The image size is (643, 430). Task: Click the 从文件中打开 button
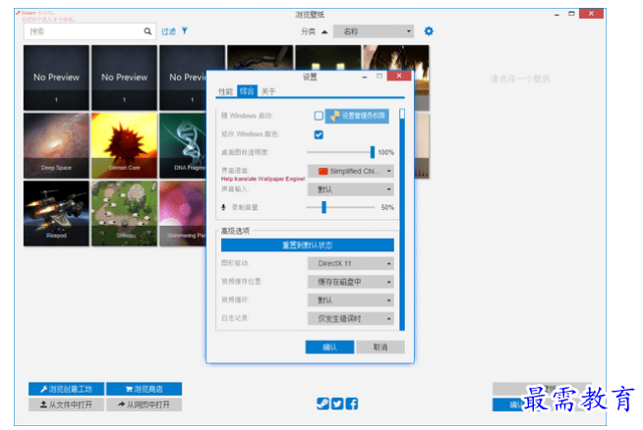pos(67,404)
